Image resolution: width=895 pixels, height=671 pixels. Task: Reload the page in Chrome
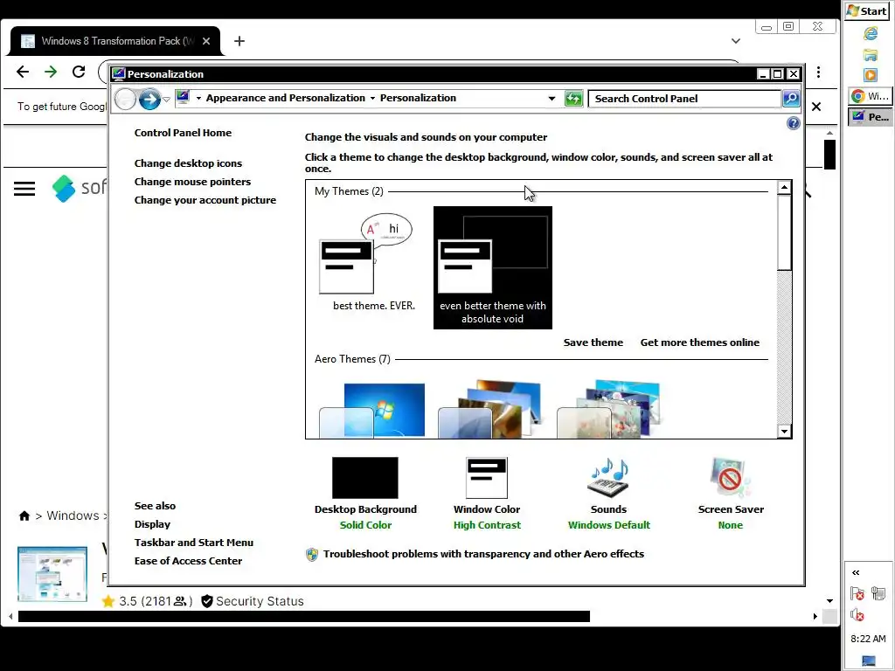(79, 72)
